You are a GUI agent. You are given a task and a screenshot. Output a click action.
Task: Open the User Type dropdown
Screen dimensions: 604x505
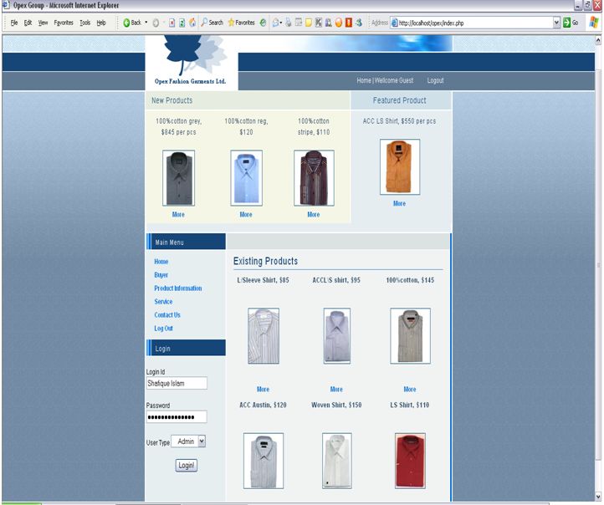coord(190,441)
